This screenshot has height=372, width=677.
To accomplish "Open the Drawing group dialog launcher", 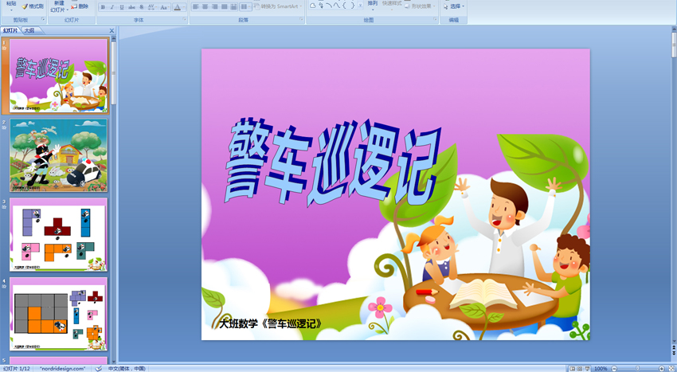I will click(x=435, y=19).
